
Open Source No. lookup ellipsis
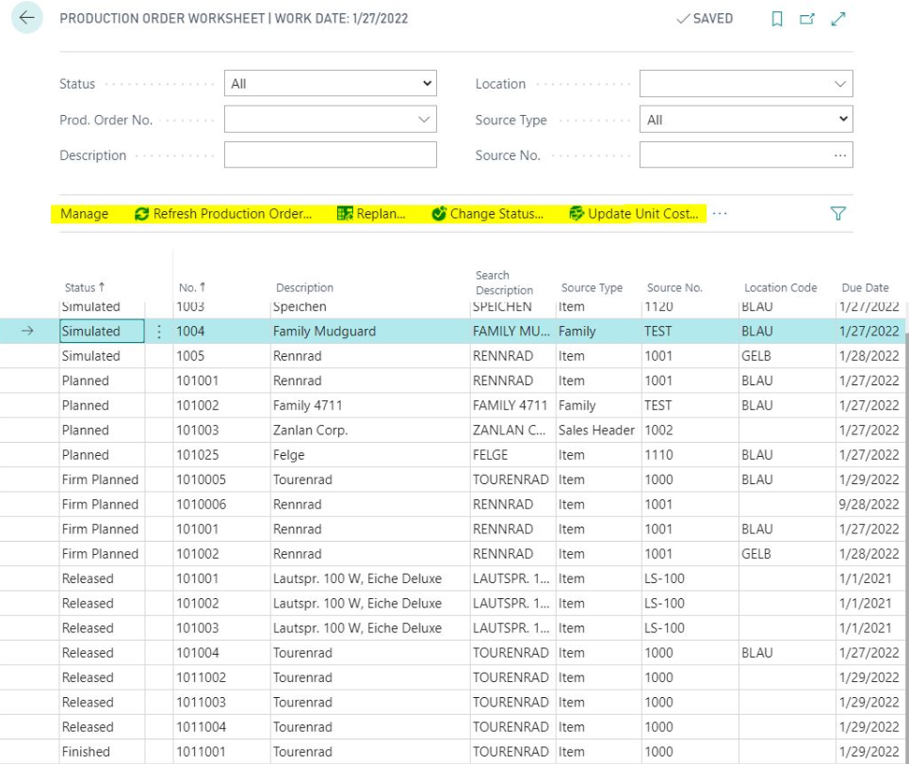click(839, 155)
